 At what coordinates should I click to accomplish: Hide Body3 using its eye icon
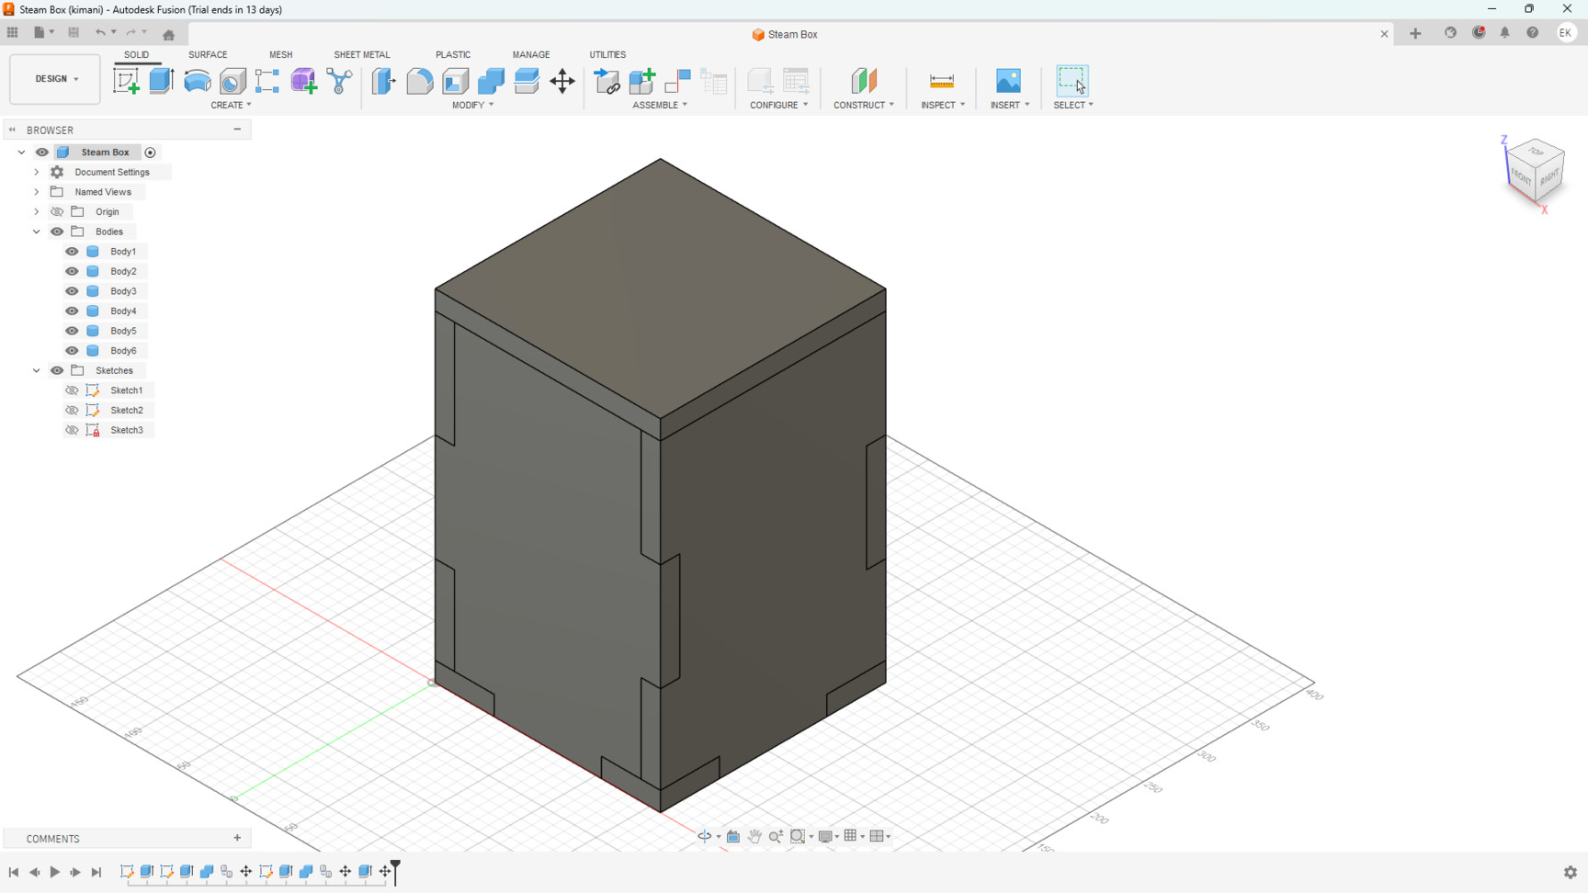(72, 291)
